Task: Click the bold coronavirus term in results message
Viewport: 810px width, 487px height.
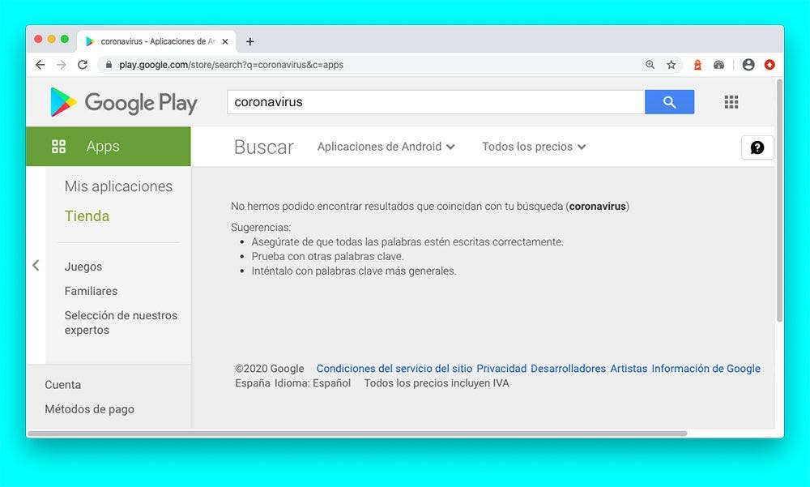Action: pos(597,207)
